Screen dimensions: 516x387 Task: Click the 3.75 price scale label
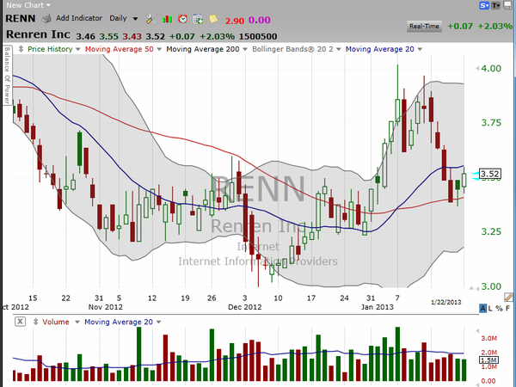point(491,123)
